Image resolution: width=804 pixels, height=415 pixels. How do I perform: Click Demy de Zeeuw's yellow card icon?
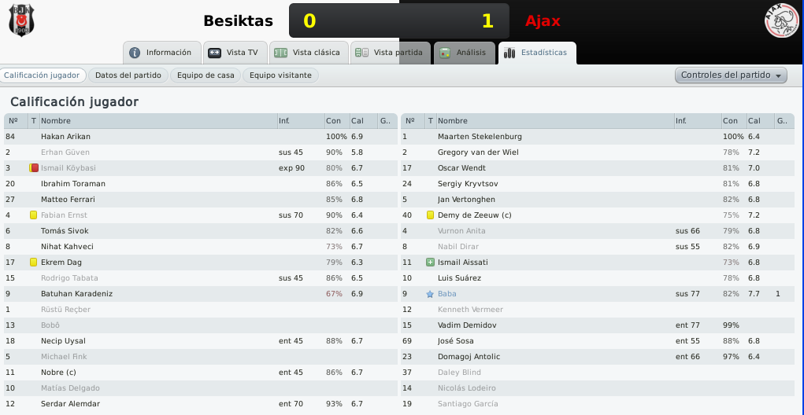coord(430,215)
